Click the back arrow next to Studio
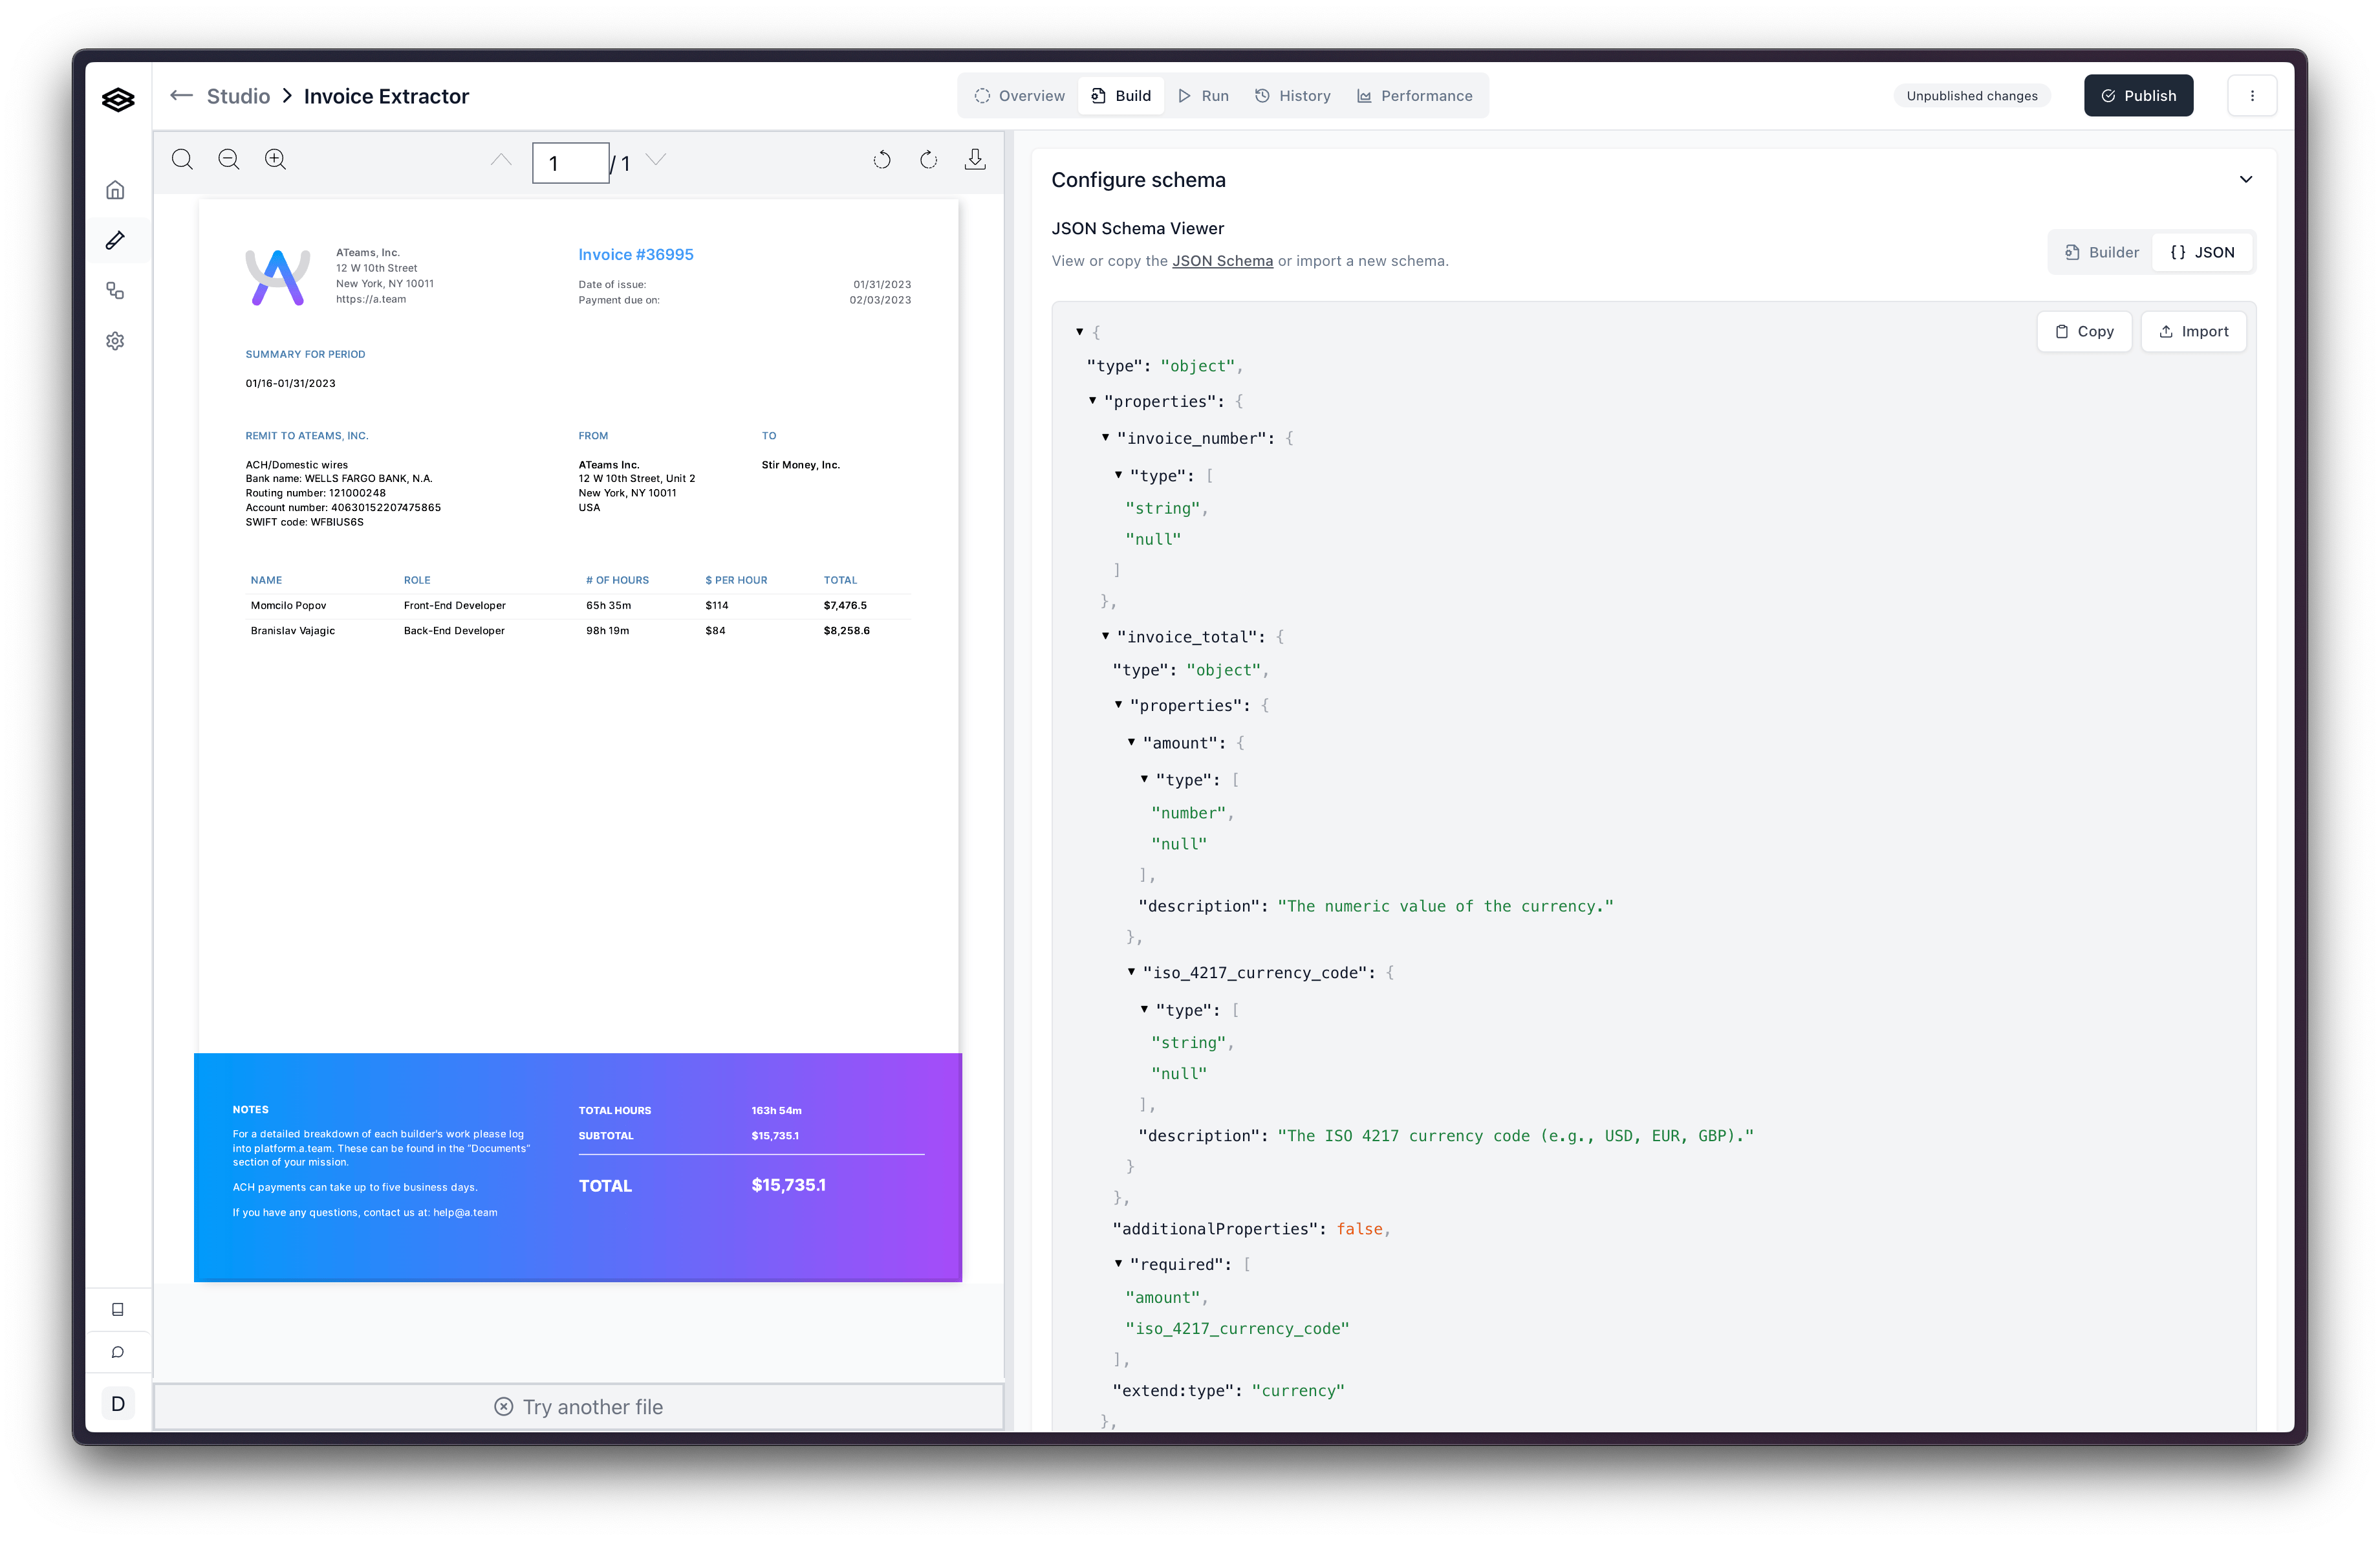This screenshot has width=2380, height=1541. tap(181, 96)
